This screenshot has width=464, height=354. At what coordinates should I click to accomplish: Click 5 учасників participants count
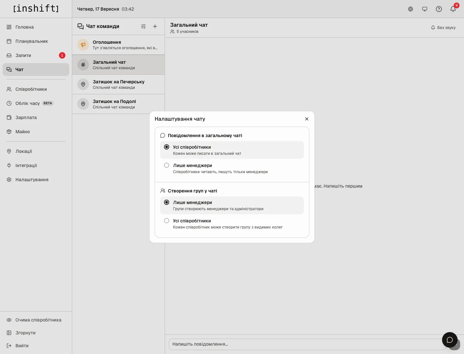pos(184,32)
